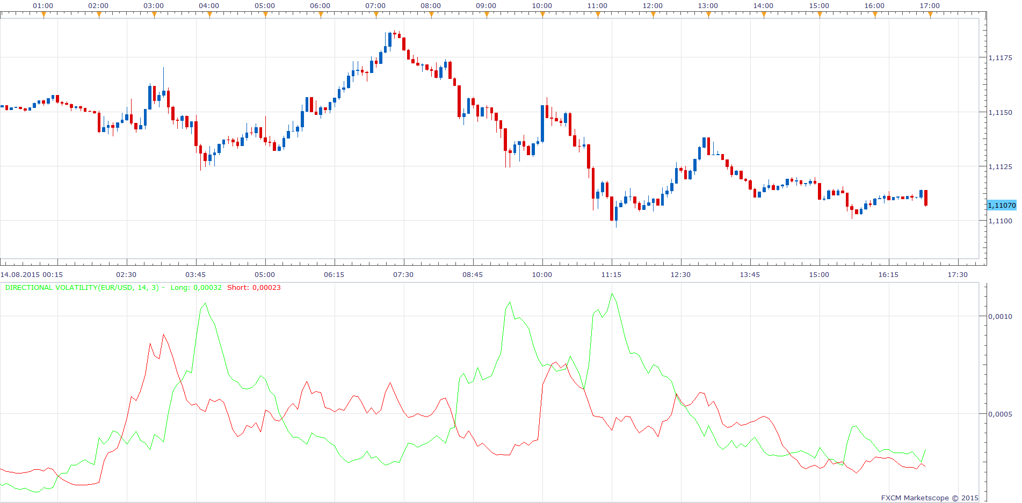This screenshot has height=503, width=1022.
Task: Click the 0,0010 indicator axis value
Action: pyautogui.click(x=1001, y=316)
